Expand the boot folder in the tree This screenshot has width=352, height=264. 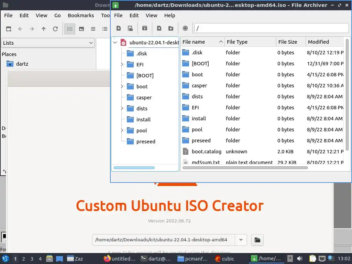click(122, 86)
